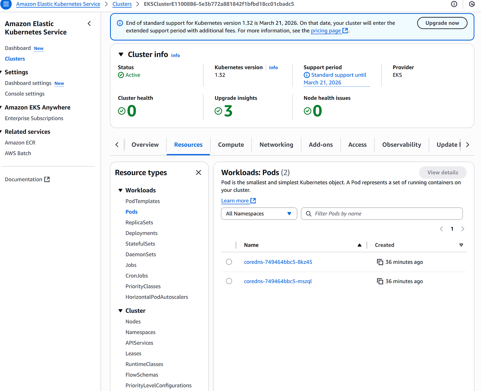This screenshot has width=481, height=391.
Task: Click Cluster info Info link
Action: pos(175,55)
